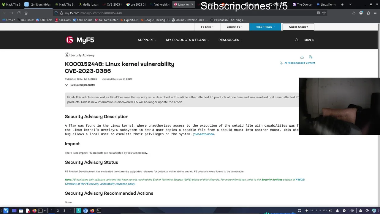Open the SUPPORT navigation dropdown
The width and height of the screenshot is (380, 214).
pos(147,40)
